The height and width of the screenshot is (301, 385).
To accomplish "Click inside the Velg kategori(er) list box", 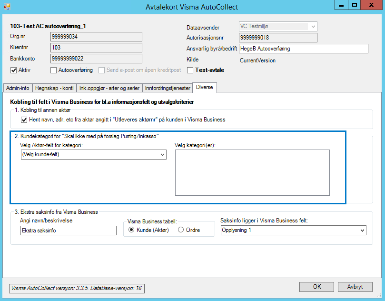I will coord(252,173).
